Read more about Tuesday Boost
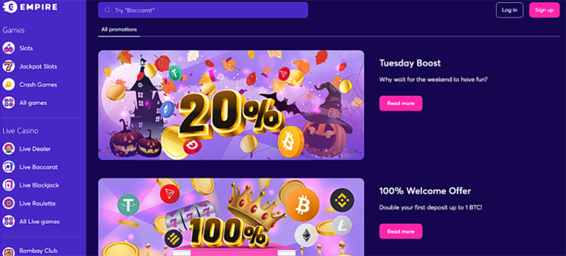The width and height of the screenshot is (566, 256). [x=400, y=103]
